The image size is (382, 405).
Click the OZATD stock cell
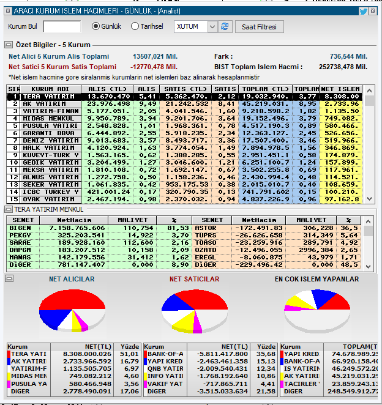tap(212, 250)
